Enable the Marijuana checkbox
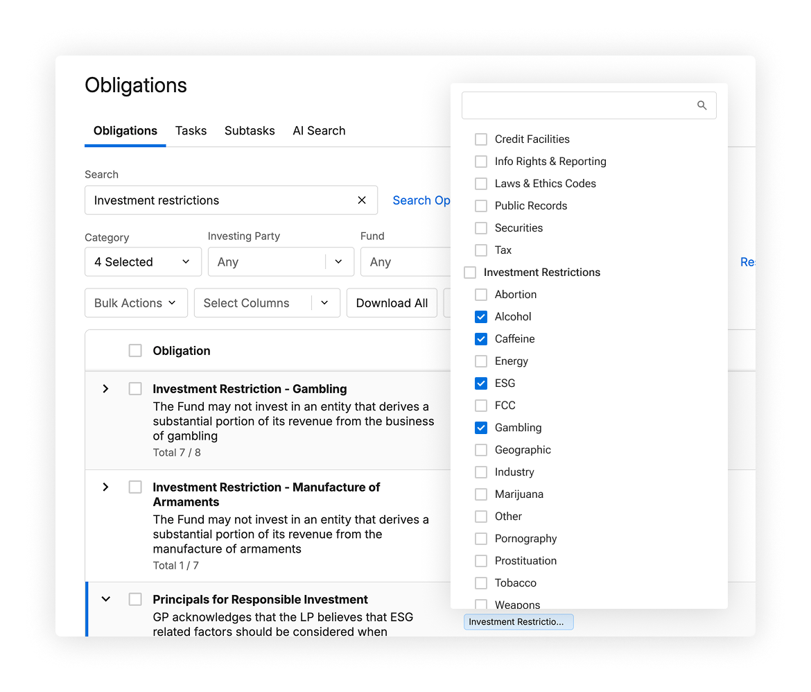The height and width of the screenshot is (692, 811). [481, 494]
